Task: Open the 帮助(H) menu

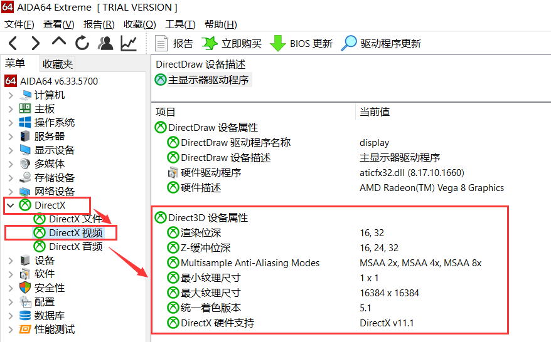Action: tap(221, 24)
